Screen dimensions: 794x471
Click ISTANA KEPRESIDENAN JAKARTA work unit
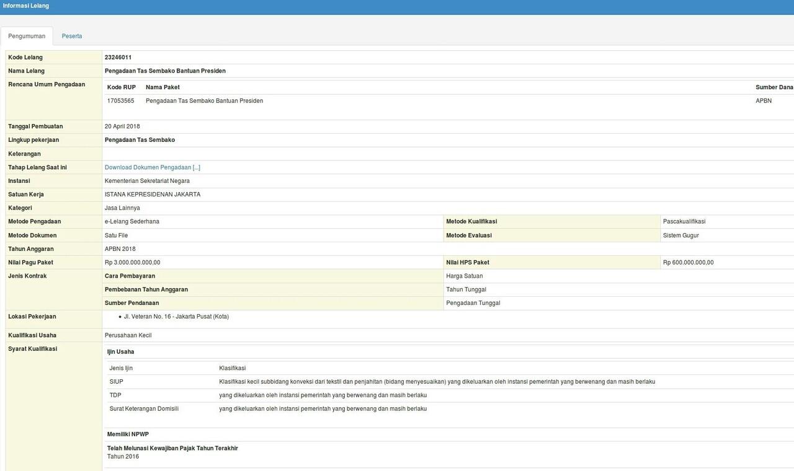tap(153, 195)
